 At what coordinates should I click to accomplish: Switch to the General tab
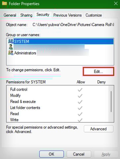pyautogui.click(x=10, y=15)
